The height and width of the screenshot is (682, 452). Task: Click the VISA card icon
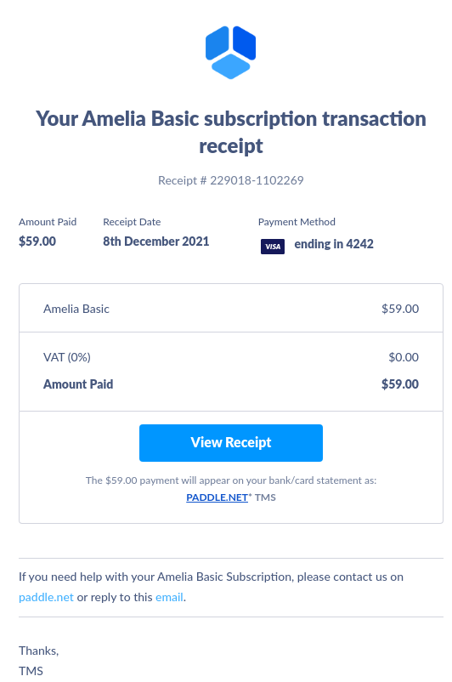coord(273,247)
